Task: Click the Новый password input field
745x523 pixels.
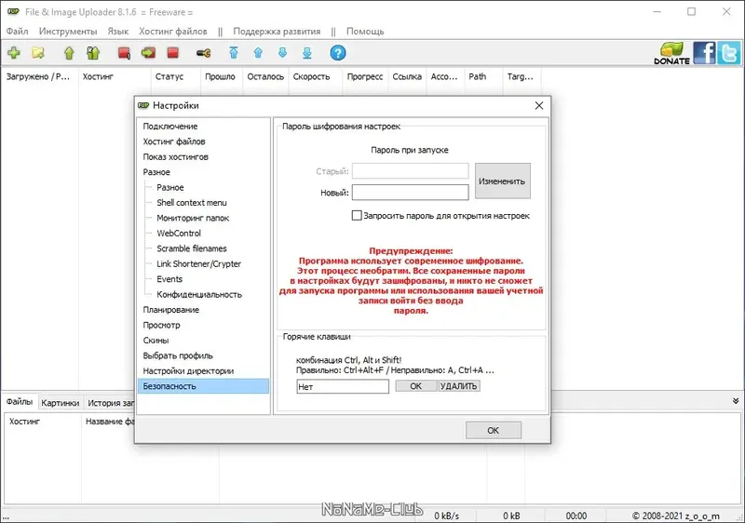Action: tap(410, 193)
